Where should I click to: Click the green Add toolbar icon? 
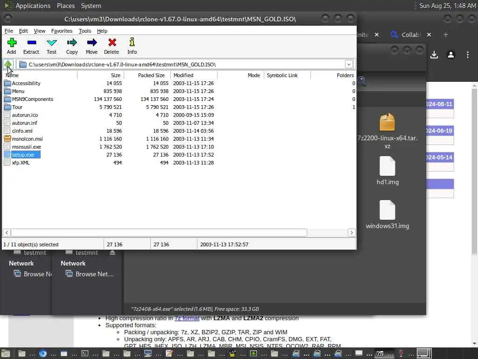pos(12,43)
